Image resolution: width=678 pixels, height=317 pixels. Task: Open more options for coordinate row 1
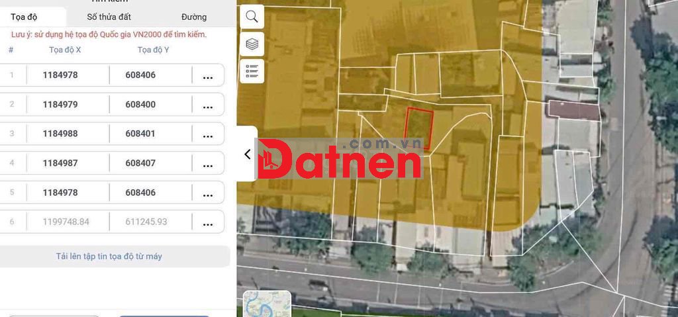pyautogui.click(x=207, y=75)
